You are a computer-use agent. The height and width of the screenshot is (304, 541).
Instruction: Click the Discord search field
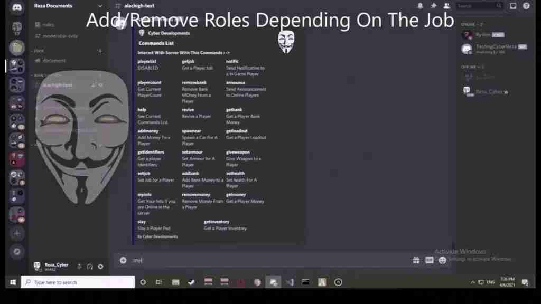pyautogui.click(x=478, y=6)
